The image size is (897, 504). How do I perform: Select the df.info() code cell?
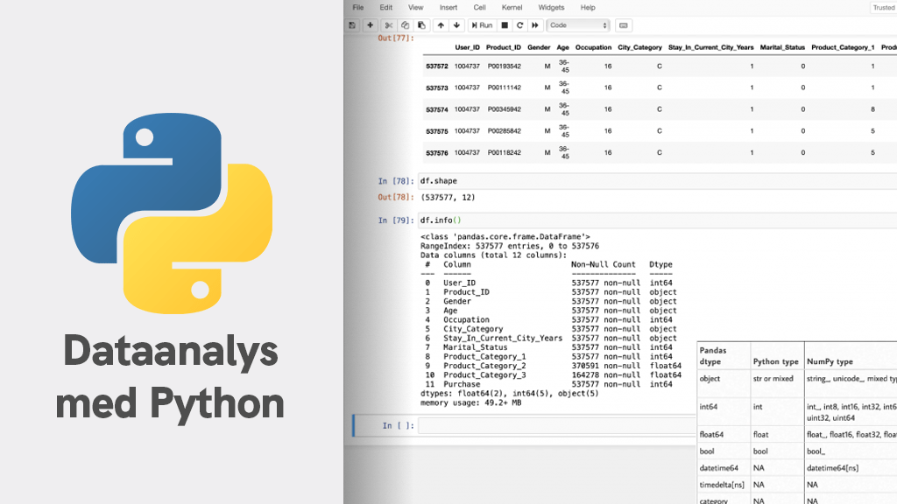coord(648,220)
